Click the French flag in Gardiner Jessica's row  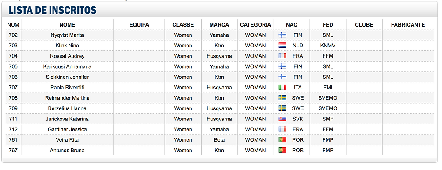tap(282, 129)
